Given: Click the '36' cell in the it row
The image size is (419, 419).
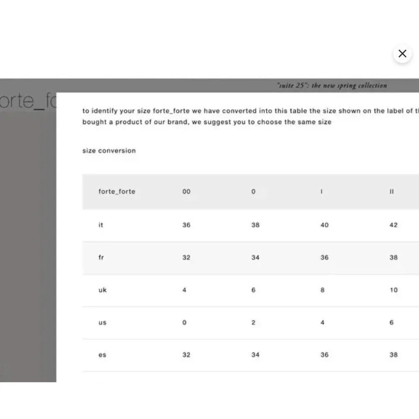Looking at the screenshot, I should coord(186,225).
